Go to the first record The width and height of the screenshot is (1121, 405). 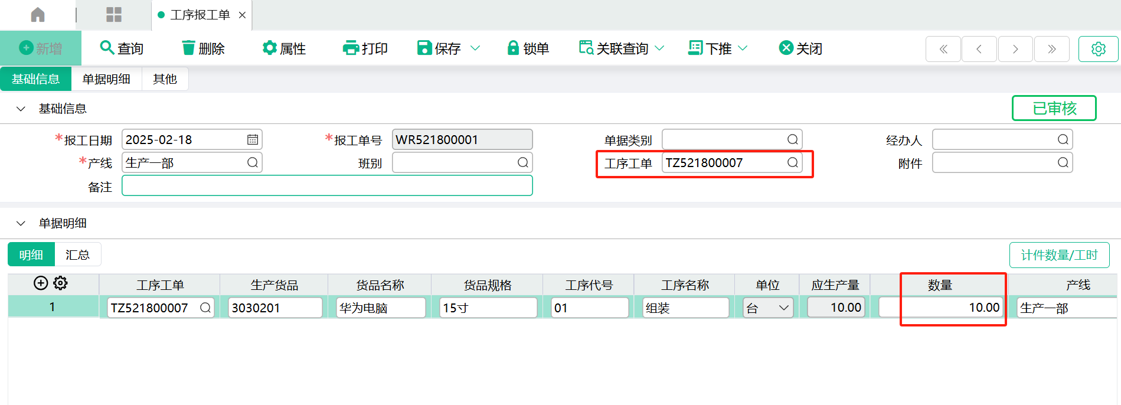click(943, 49)
